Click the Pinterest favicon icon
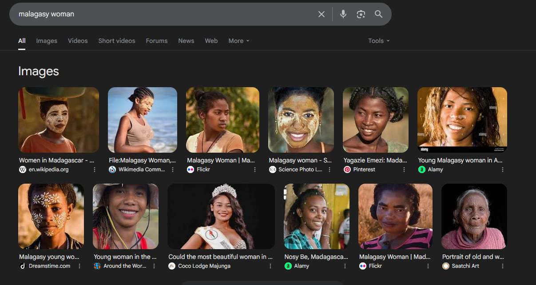Screen dimensions: 536x285 click(347, 169)
